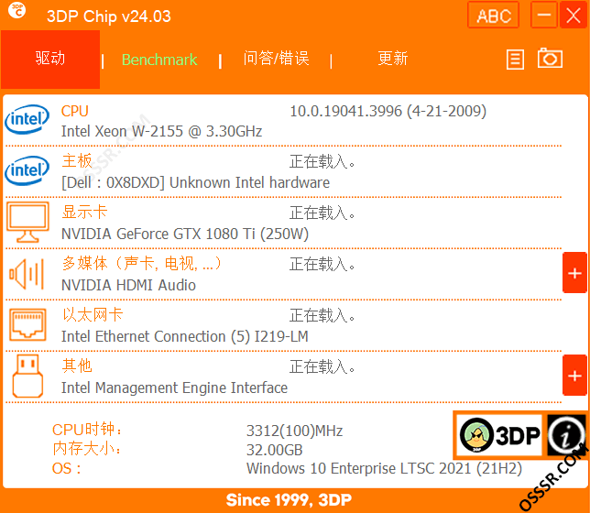Click 正在载入 status in the 其他 row
Image resolution: width=590 pixels, height=513 pixels.
[x=322, y=366]
